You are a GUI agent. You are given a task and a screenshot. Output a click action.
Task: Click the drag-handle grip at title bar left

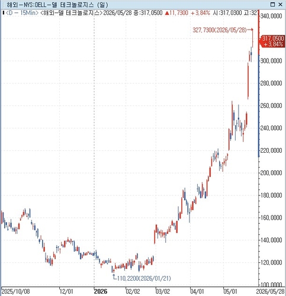3,5
